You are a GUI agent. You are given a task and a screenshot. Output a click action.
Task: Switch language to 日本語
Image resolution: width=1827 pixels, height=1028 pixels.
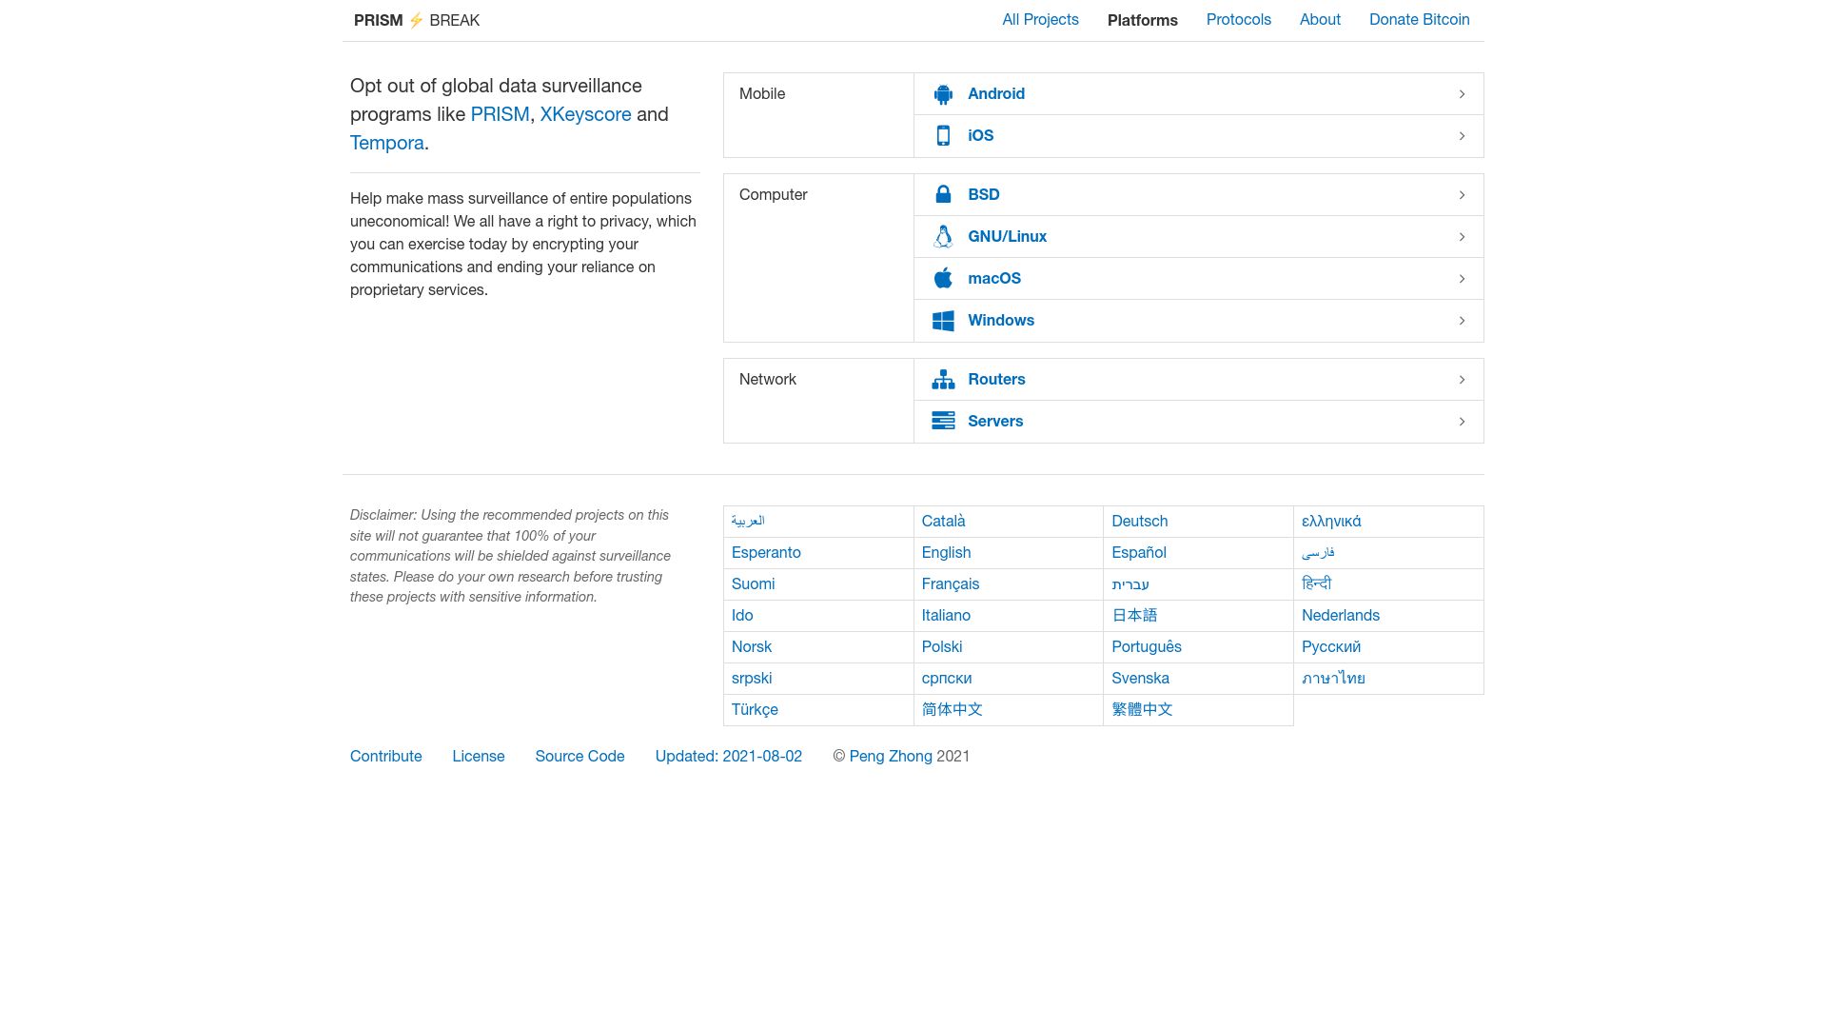tap(1134, 616)
